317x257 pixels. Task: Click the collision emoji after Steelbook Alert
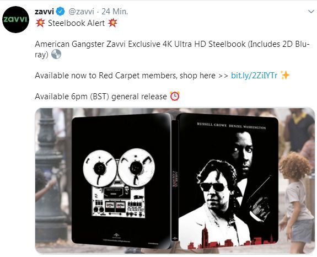(112, 23)
